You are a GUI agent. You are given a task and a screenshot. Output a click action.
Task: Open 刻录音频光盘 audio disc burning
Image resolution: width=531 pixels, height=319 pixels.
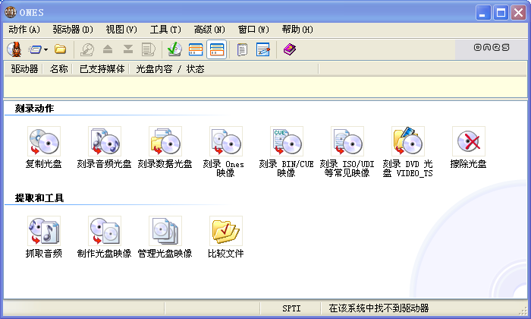coord(104,142)
